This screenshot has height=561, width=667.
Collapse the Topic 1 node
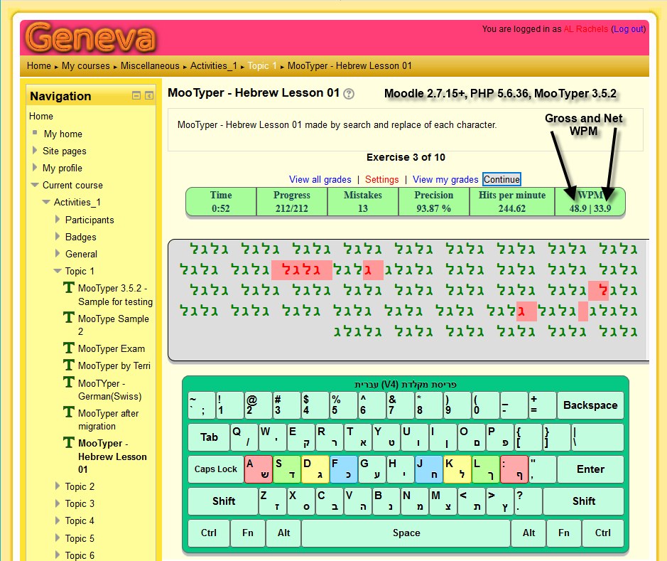pos(58,271)
